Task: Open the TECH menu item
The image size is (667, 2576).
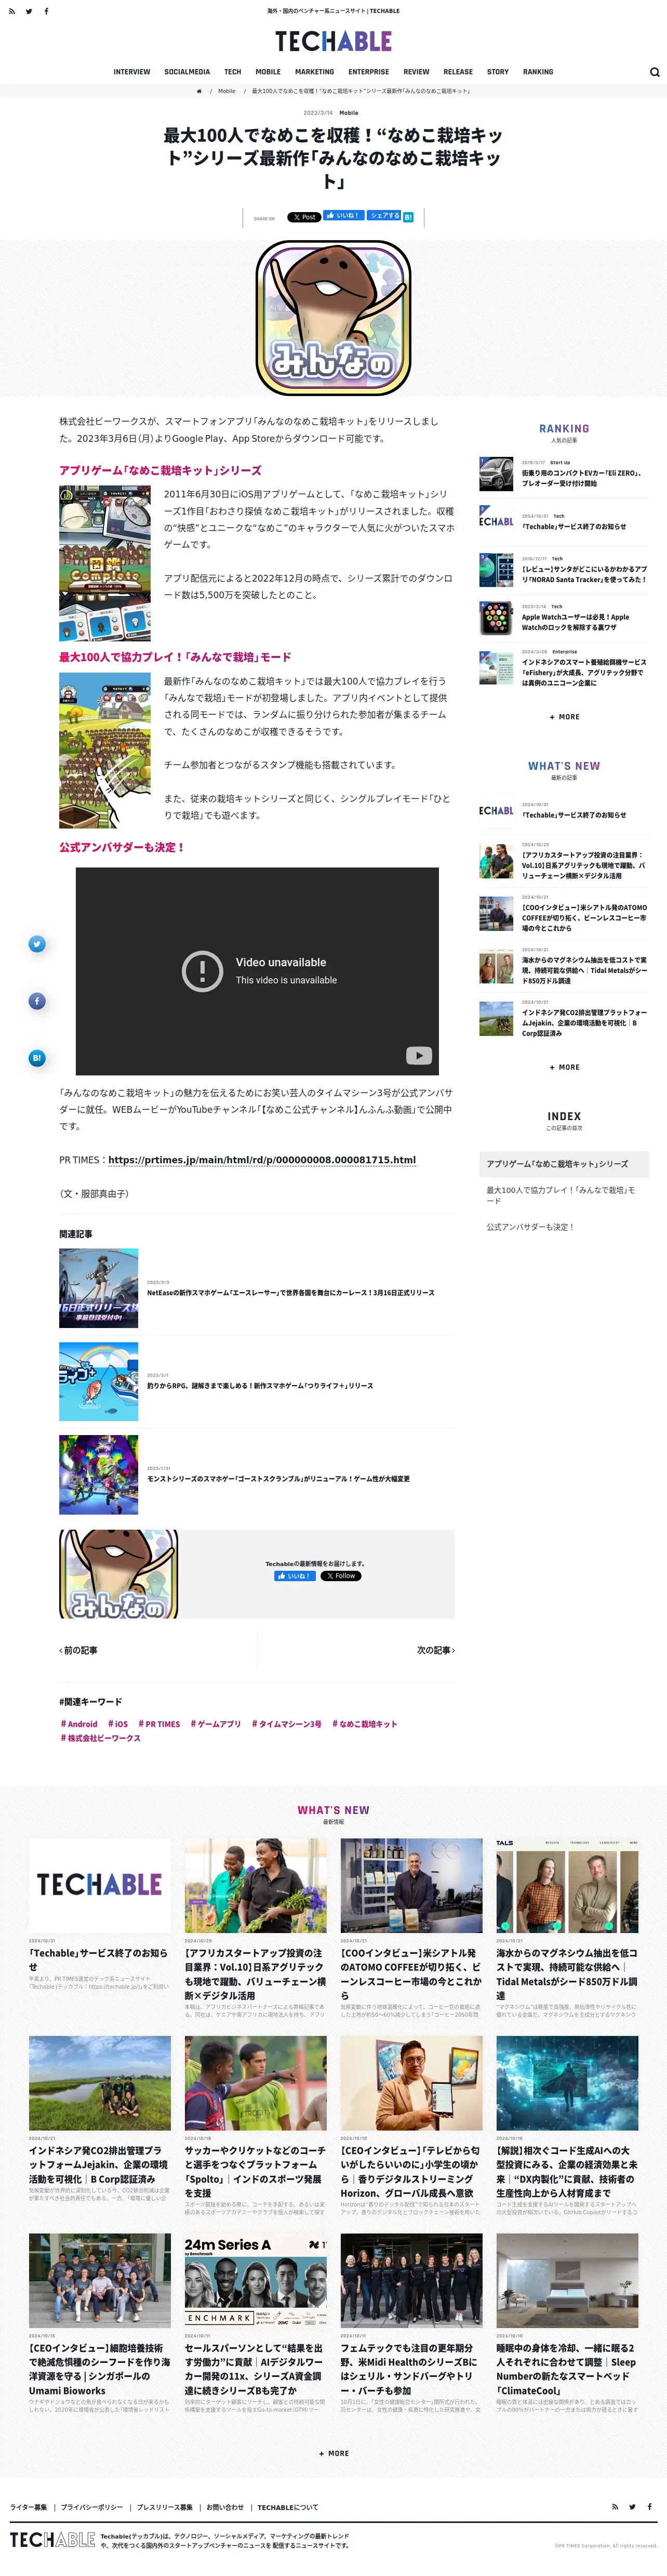Action: 232,72
